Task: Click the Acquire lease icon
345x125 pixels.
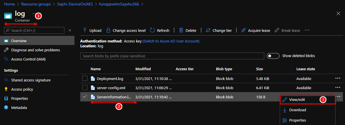Action: 244,30
